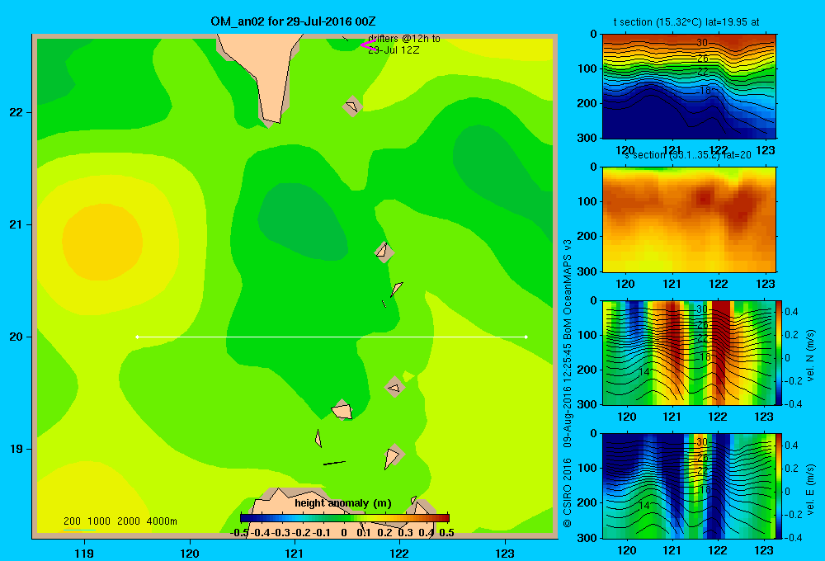Screen dimensions: 825x561
Task: Click the "122" longitude tick under vel. E panel
Action: [718, 550]
